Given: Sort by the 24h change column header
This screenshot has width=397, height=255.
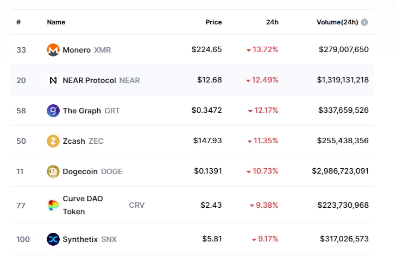Looking at the screenshot, I should click(272, 22).
